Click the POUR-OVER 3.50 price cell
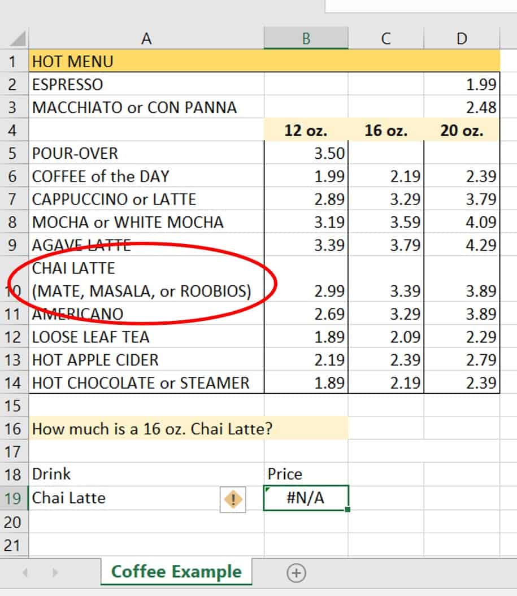Screen dimensions: 517x596 pos(306,154)
